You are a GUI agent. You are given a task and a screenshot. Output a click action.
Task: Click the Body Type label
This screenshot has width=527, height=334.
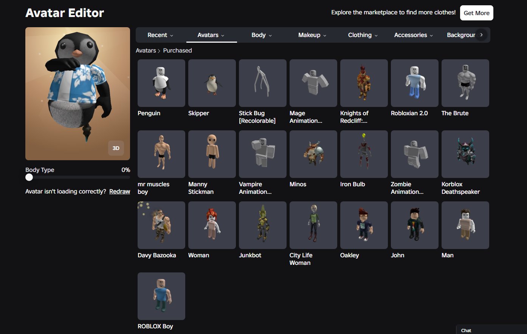tap(40, 170)
